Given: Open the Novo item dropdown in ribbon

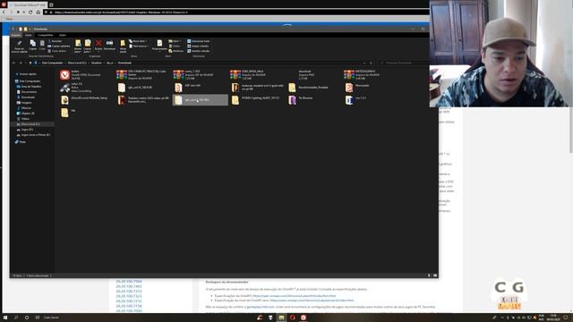Looking at the screenshot, I should tap(138, 41).
